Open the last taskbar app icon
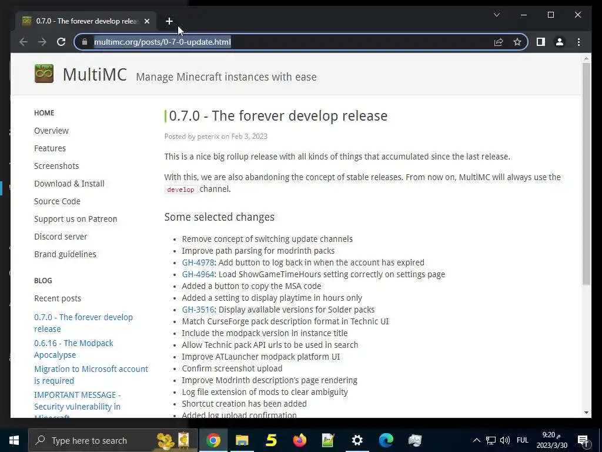The image size is (602, 452). 414,440
